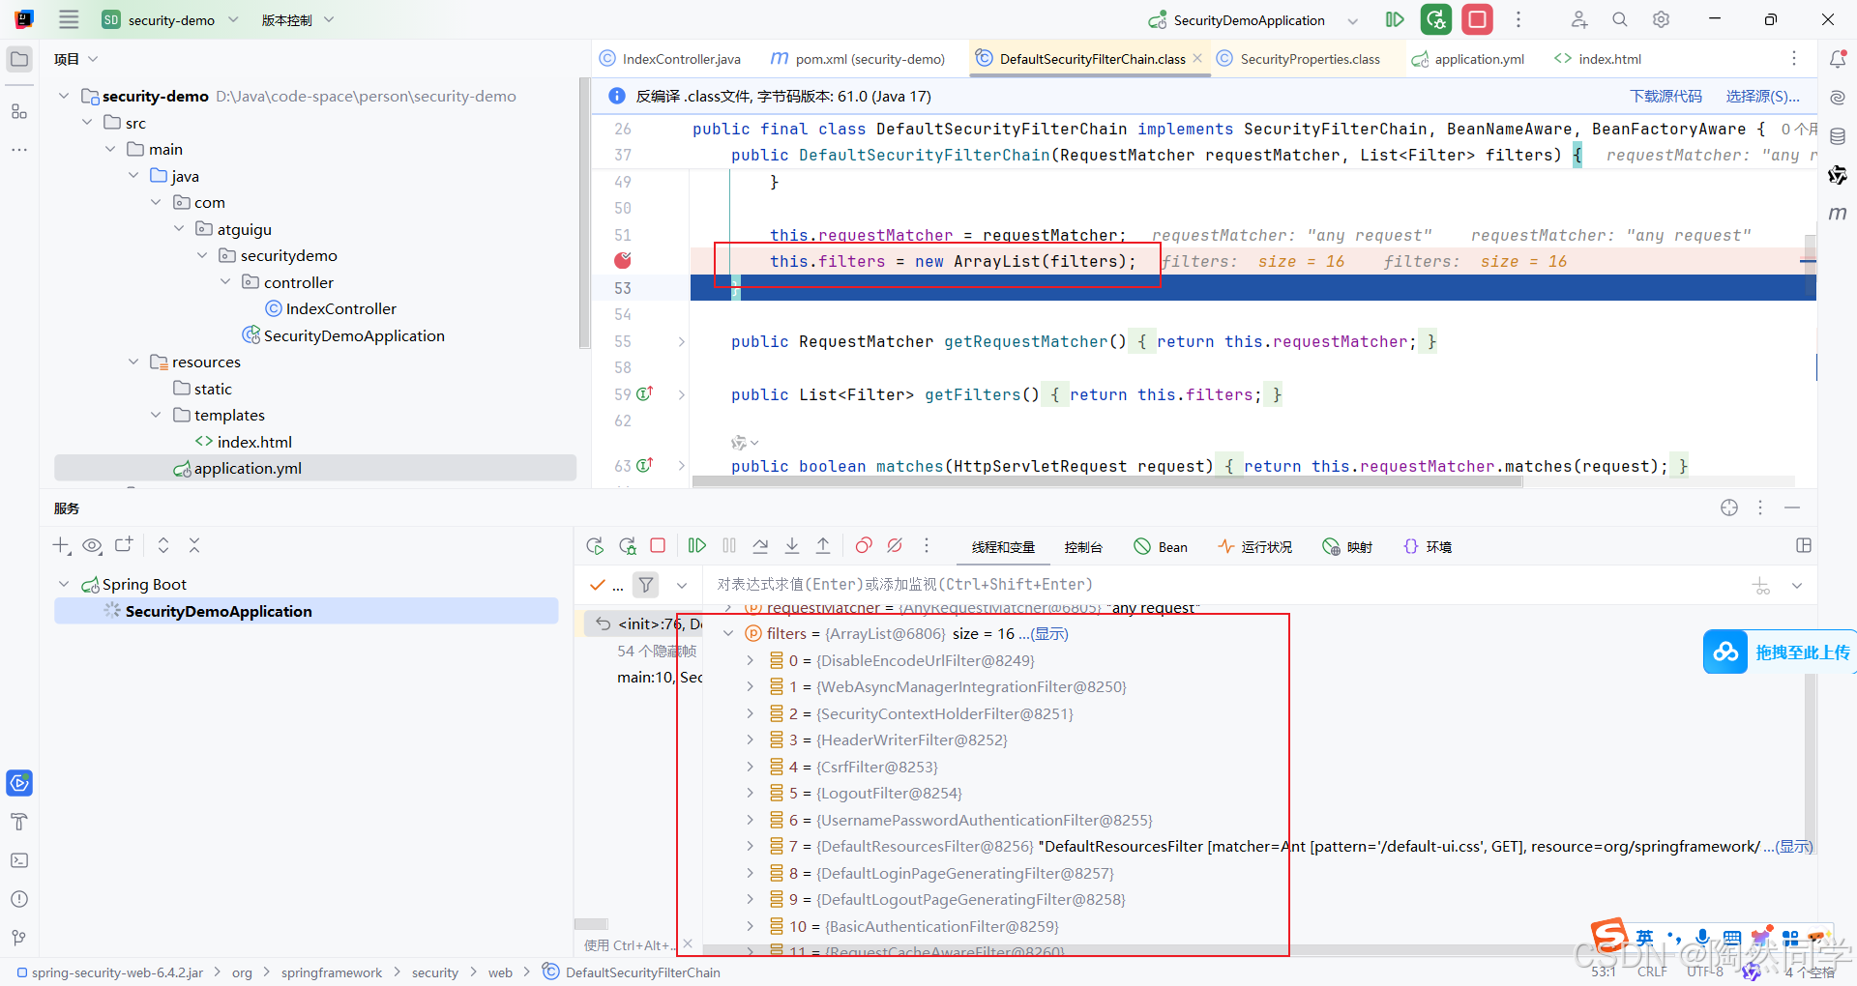Switch to the pom.xml tab
1857x986 pixels.
868,58
